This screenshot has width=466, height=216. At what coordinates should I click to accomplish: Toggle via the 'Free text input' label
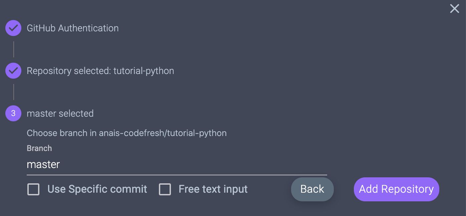[213, 189]
